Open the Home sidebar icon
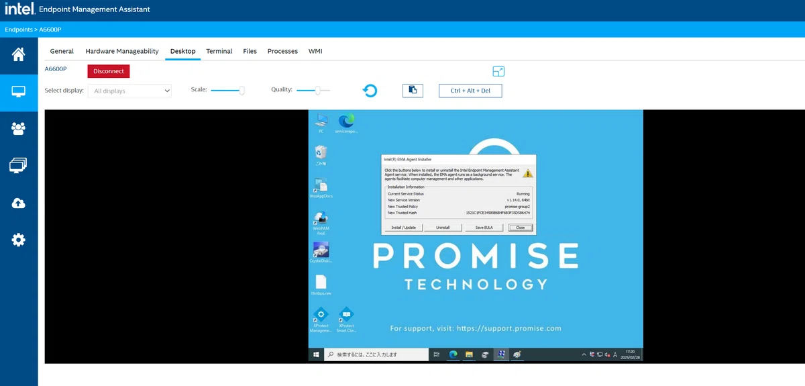805x386 pixels. tap(19, 54)
